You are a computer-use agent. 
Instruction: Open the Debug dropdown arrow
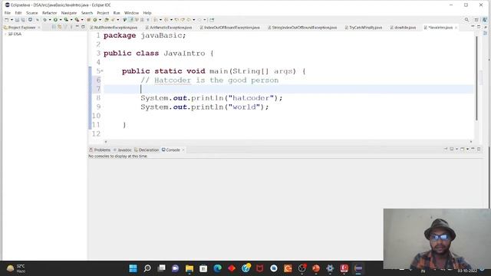(x=49, y=20)
